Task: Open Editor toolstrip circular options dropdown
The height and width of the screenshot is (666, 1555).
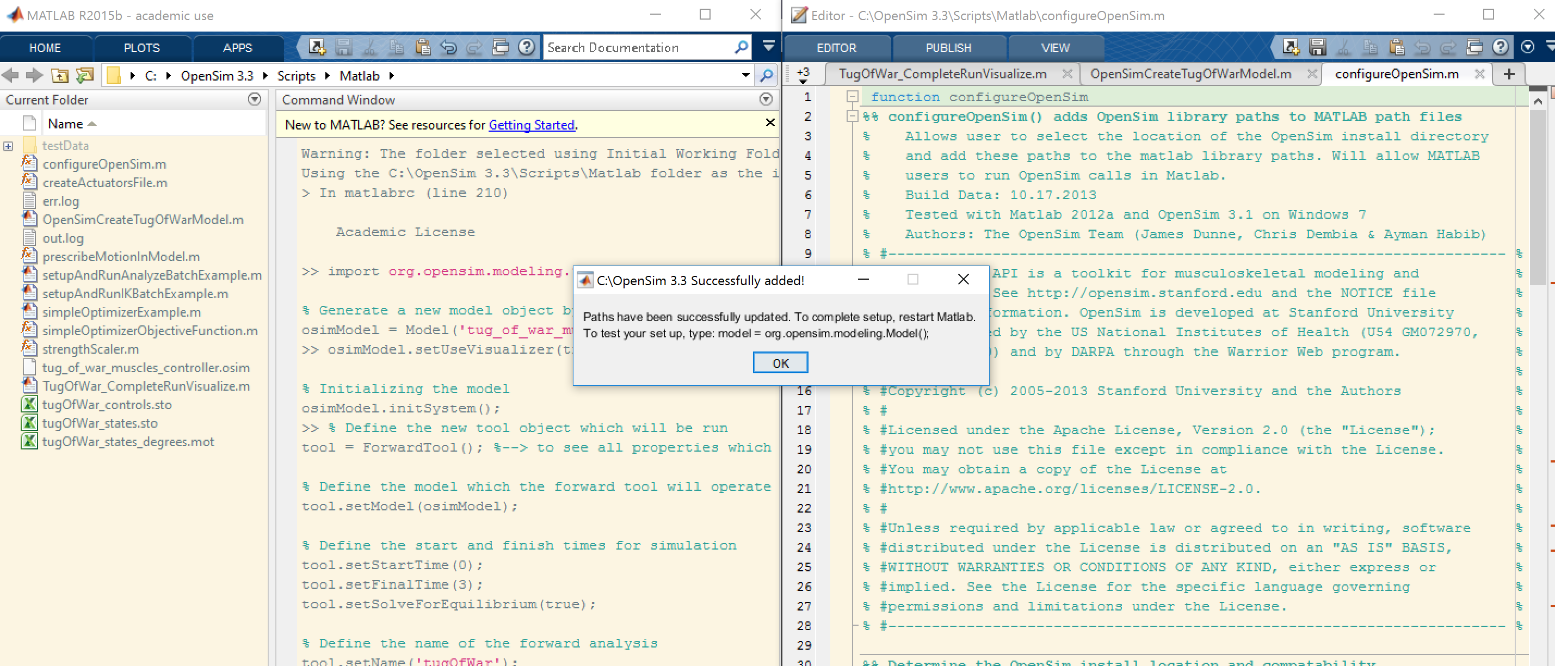Action: tap(1528, 47)
